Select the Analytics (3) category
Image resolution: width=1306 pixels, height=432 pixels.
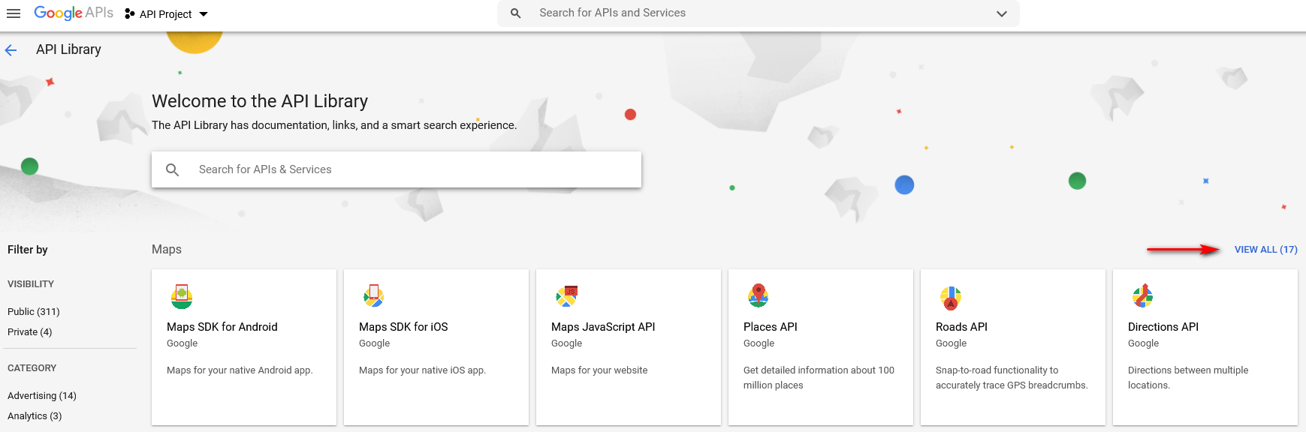click(x=35, y=415)
